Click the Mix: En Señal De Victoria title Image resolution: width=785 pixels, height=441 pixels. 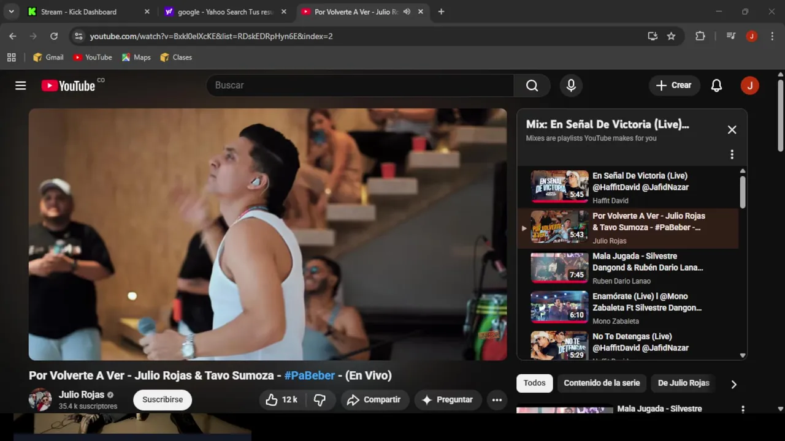point(608,124)
